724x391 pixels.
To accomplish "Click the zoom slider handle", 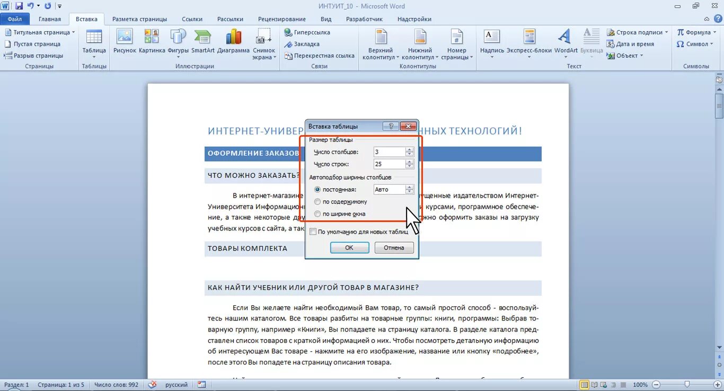I will click(x=687, y=384).
